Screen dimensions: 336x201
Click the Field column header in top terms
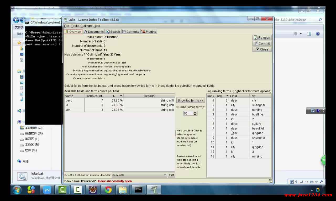coord(239,96)
